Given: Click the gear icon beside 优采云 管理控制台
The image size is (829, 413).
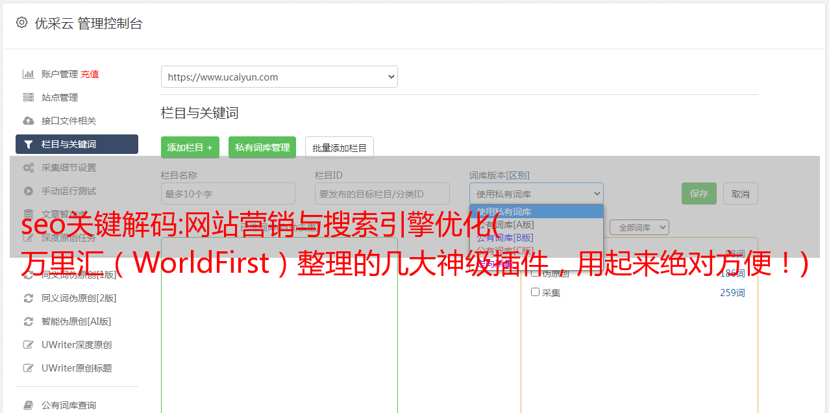Looking at the screenshot, I should (x=21, y=23).
